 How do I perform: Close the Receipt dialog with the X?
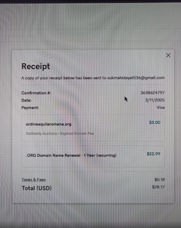click(x=168, y=55)
